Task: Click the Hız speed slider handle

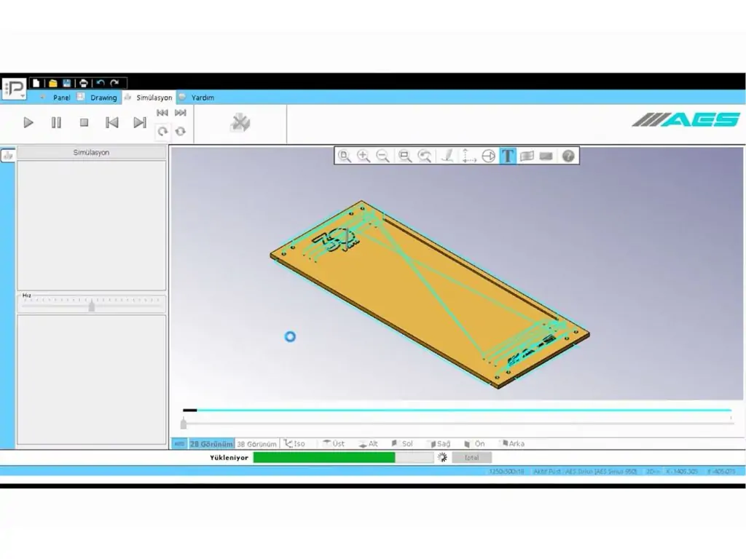Action: pyautogui.click(x=92, y=306)
